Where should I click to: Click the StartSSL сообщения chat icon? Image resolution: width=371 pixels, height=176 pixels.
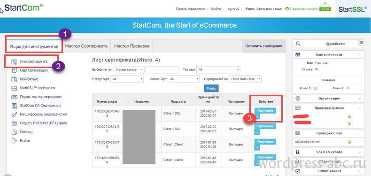click(x=14, y=88)
